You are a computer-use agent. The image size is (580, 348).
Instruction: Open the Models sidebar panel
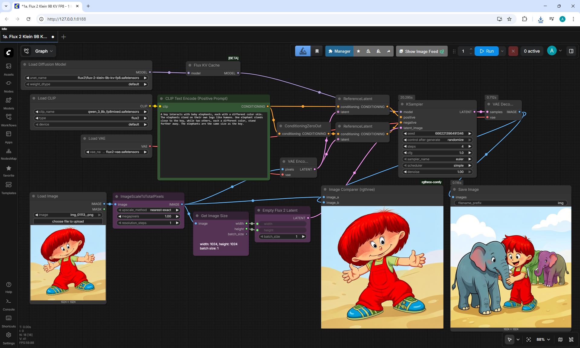point(8,103)
